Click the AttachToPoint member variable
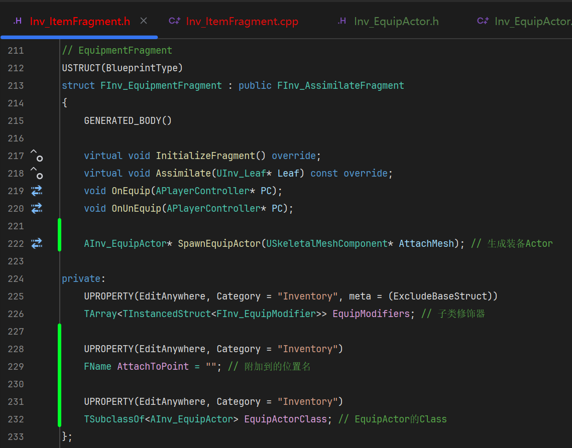572x448 pixels. point(153,366)
